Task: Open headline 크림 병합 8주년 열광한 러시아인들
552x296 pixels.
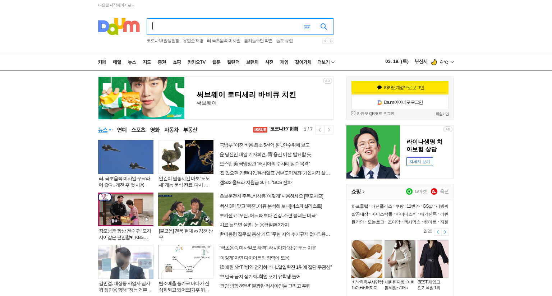Action: (265, 286)
